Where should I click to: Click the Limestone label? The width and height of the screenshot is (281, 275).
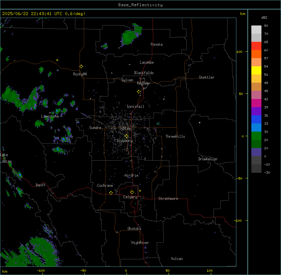pyautogui.click(x=50, y=116)
